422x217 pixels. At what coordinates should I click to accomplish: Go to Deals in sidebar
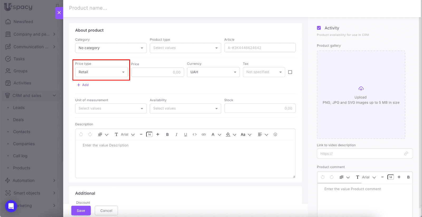(18, 120)
